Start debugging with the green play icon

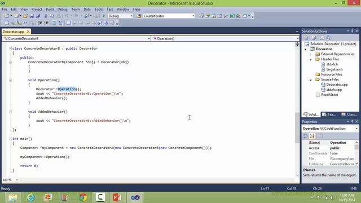[x=104, y=16]
